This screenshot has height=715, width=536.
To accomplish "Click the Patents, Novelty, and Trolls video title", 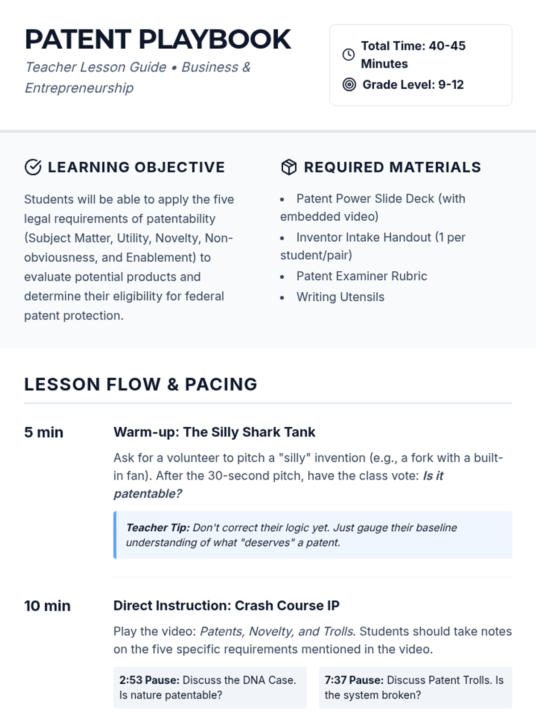I will coord(277,631).
